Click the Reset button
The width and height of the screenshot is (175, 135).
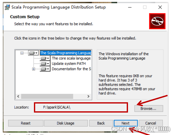click(26, 123)
